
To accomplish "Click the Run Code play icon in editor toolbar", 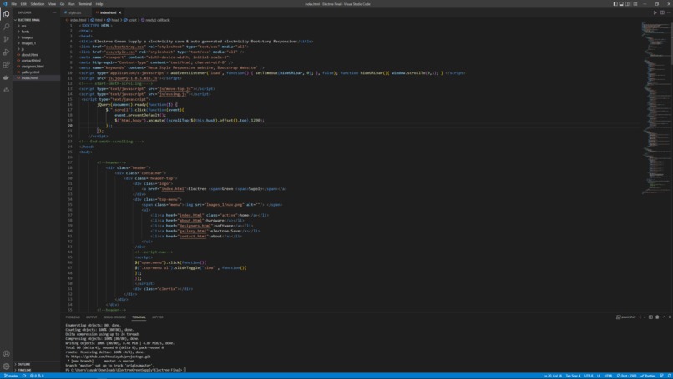I will pos(655,12).
